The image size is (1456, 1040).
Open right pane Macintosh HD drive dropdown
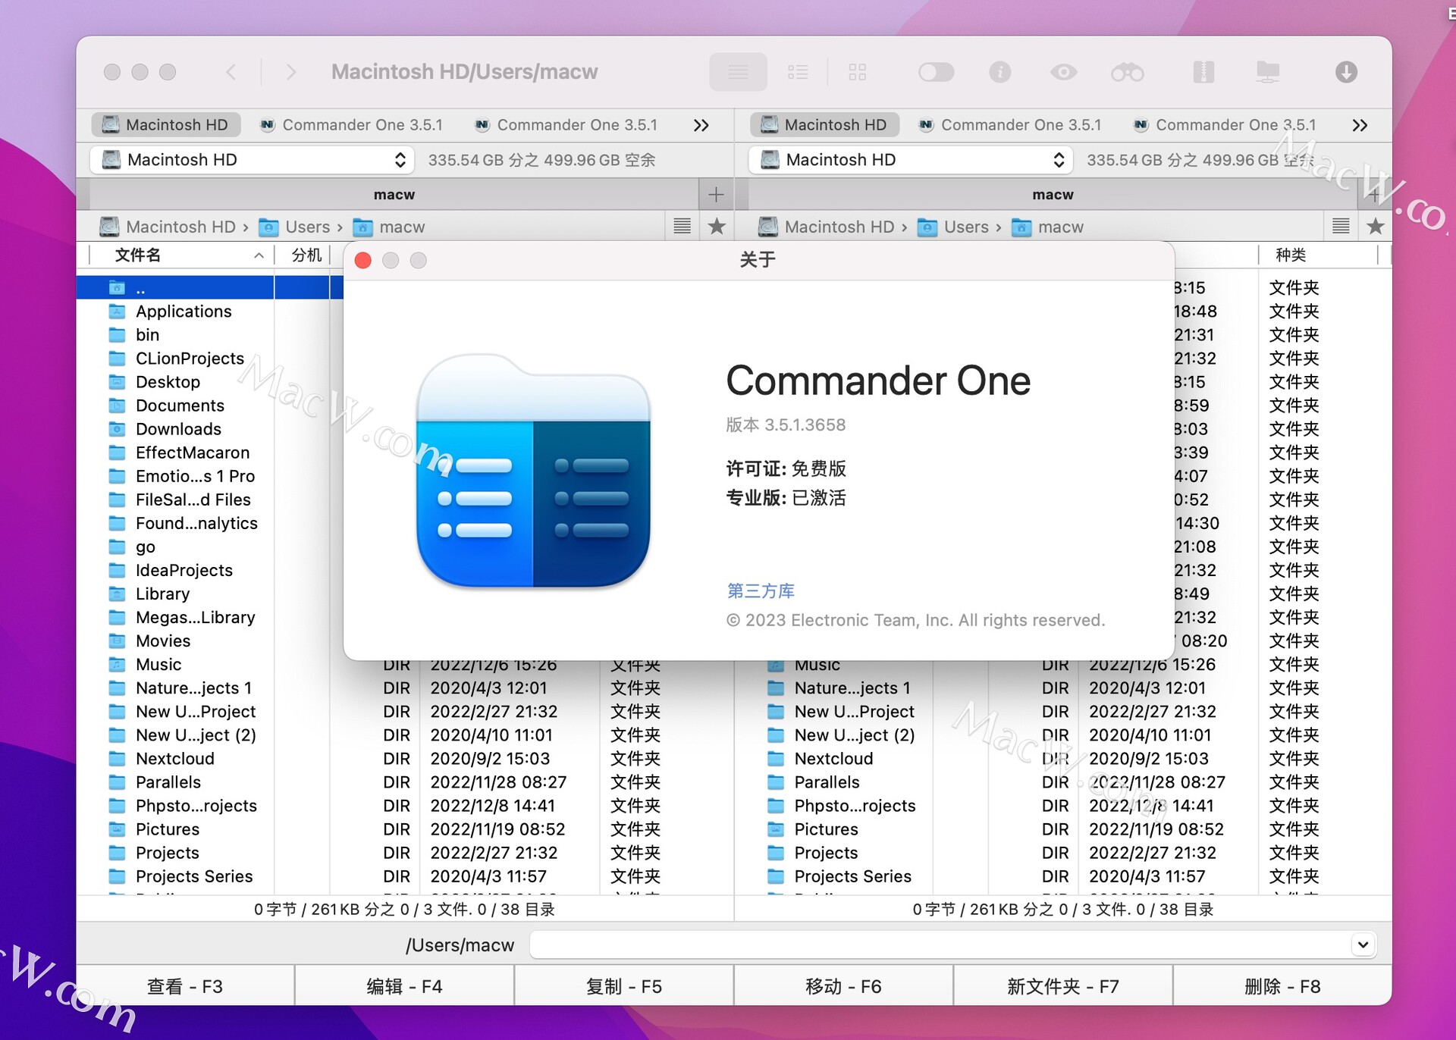pyautogui.click(x=910, y=160)
